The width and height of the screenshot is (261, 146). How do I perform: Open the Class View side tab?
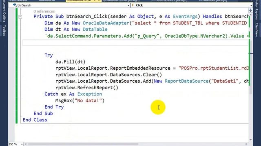(x=257, y=30)
